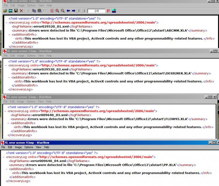Image resolution: width=219 pixels, height=186 pixels.
Task: Click the summary line mentioning PP.XLA
Action: pos(102,165)
